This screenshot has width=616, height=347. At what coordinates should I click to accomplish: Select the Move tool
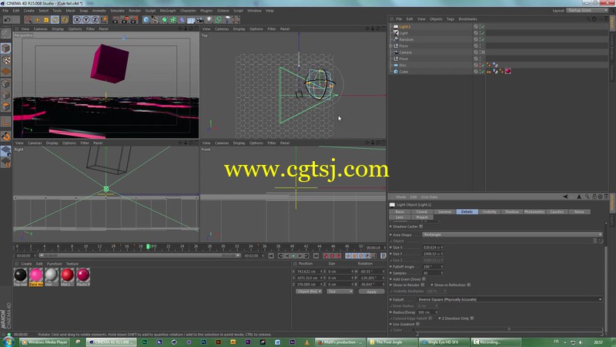37,19
